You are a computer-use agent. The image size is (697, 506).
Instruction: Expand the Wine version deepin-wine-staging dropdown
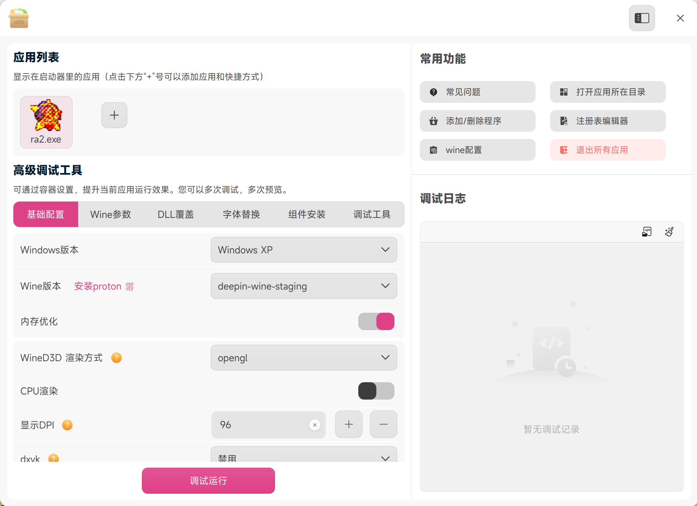pos(304,286)
